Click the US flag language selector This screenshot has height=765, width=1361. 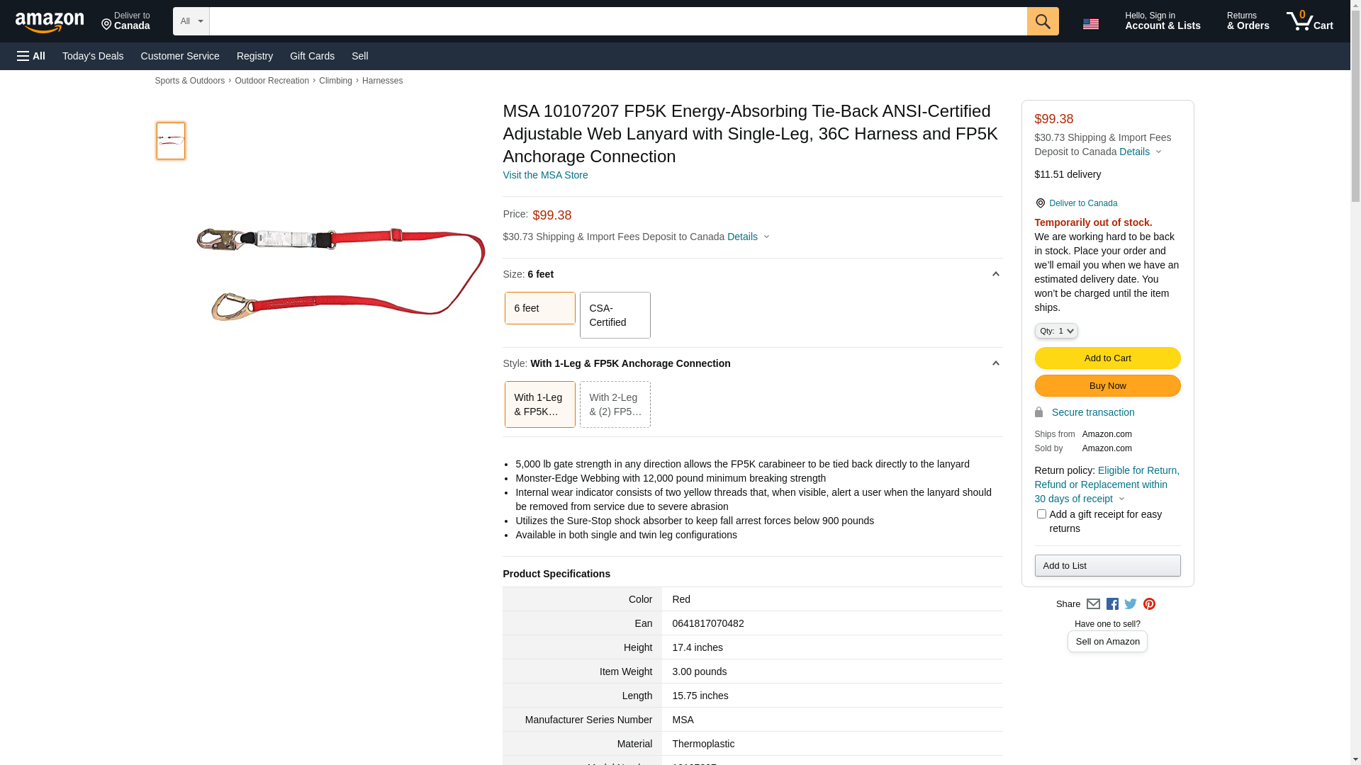(1090, 24)
